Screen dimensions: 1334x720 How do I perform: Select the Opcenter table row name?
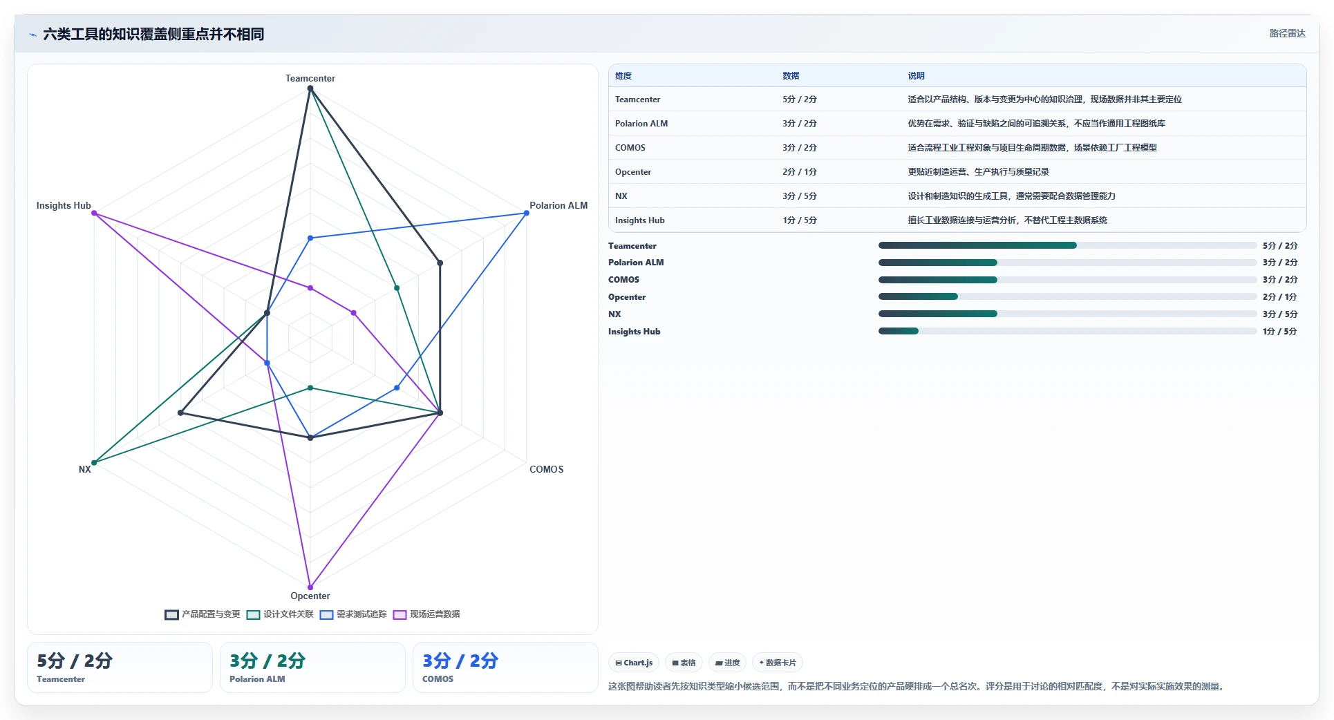tap(633, 172)
